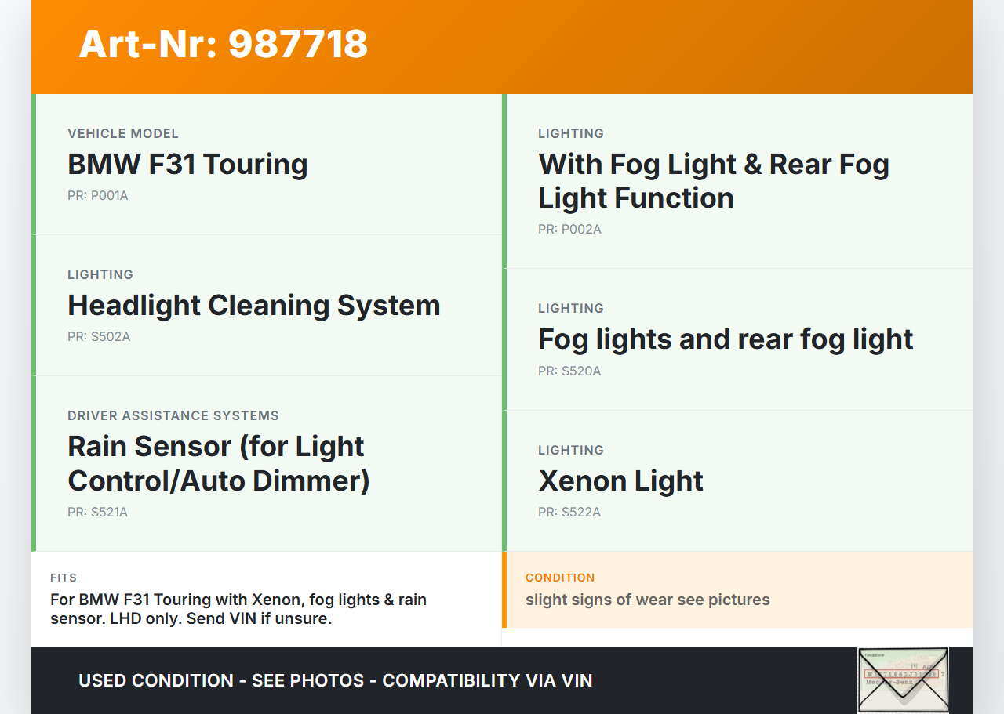Click the Fits compatibility description text
The image size is (1004, 714).
tap(238, 609)
